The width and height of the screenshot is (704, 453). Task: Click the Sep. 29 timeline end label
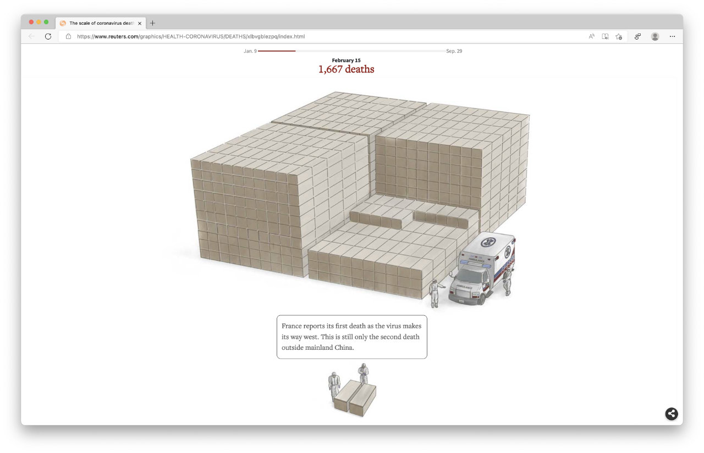click(454, 51)
